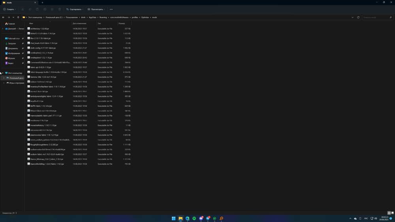Open Изображения in the sidebar

(14, 53)
